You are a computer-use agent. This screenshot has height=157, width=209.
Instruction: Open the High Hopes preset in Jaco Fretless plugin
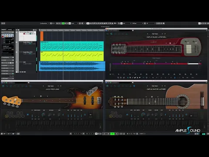point(51,86)
